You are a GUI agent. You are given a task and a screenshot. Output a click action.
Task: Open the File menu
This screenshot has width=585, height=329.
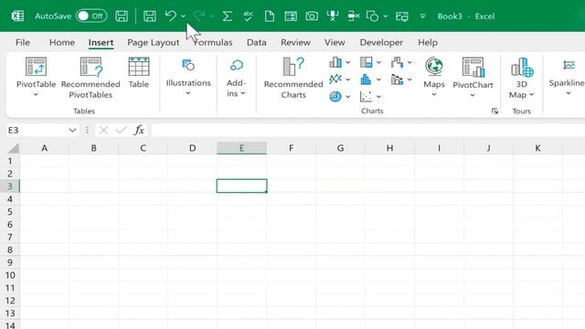(x=22, y=43)
